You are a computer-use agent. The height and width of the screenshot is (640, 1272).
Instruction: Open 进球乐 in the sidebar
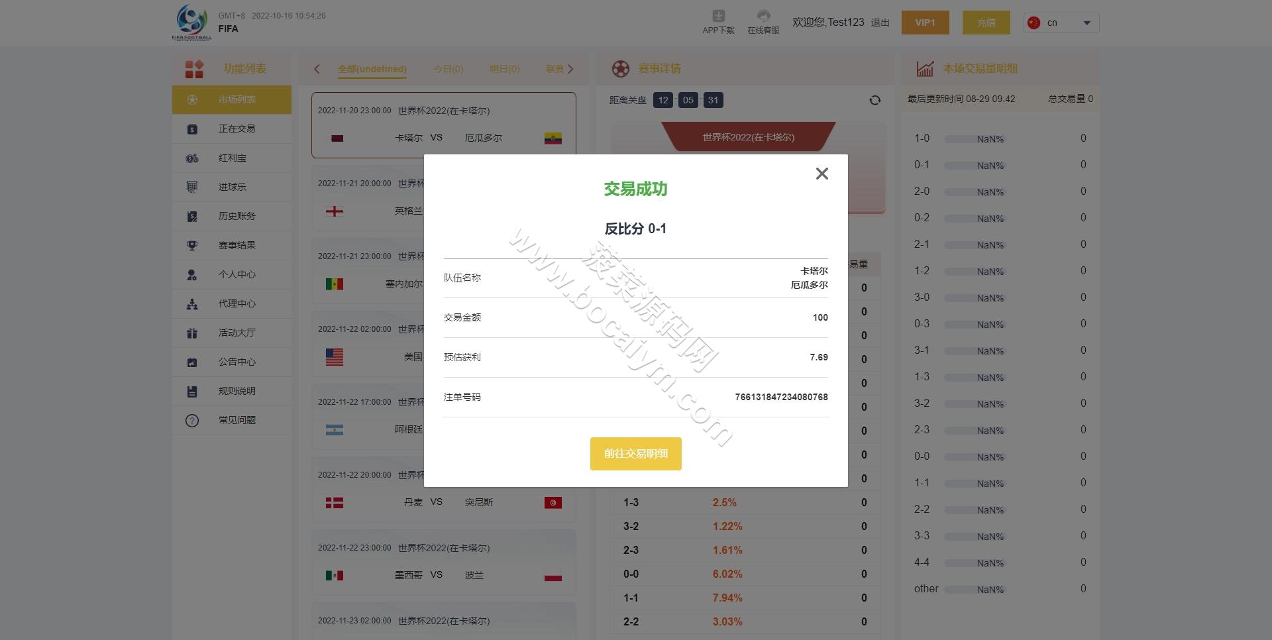pos(232,187)
